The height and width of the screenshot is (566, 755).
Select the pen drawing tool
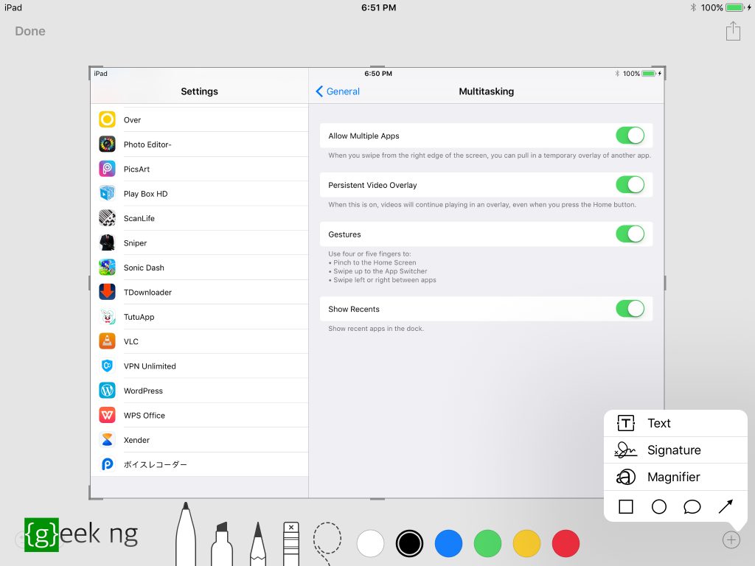[x=186, y=534]
